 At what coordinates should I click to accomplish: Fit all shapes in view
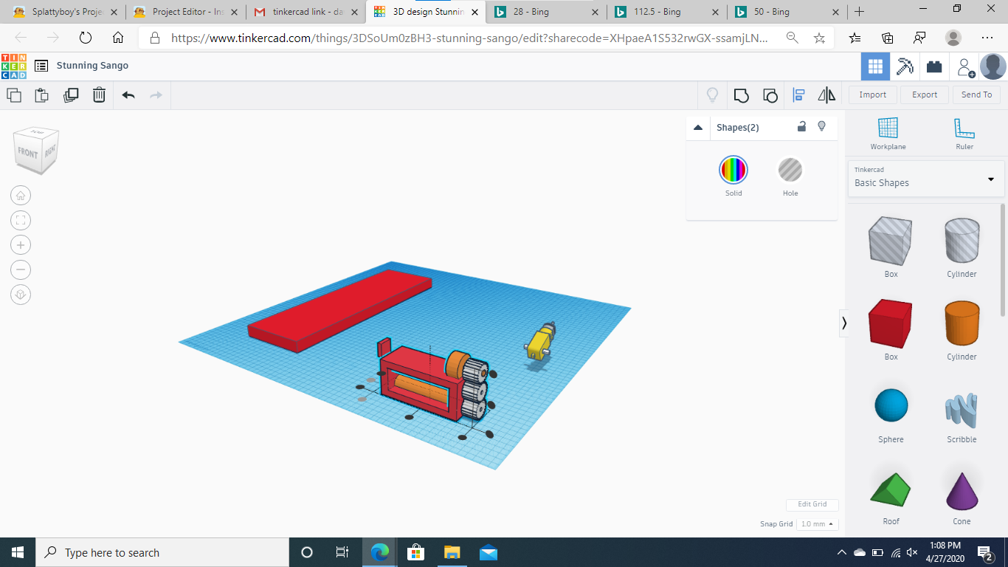point(21,220)
